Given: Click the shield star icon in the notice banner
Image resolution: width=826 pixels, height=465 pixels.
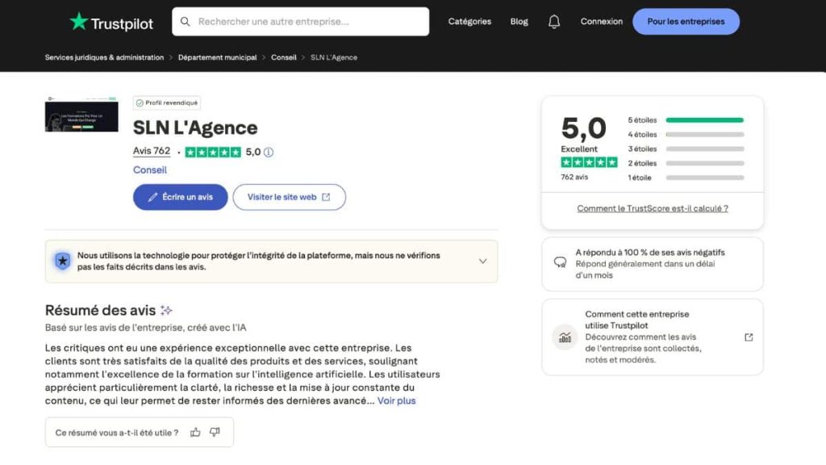Looking at the screenshot, I should click(63, 261).
